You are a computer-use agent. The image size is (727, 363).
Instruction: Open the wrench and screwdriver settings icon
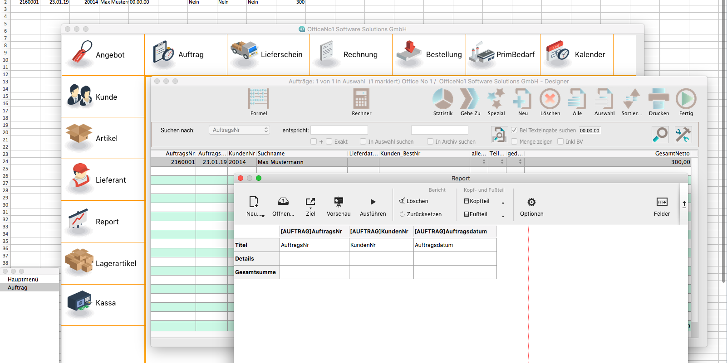click(683, 135)
